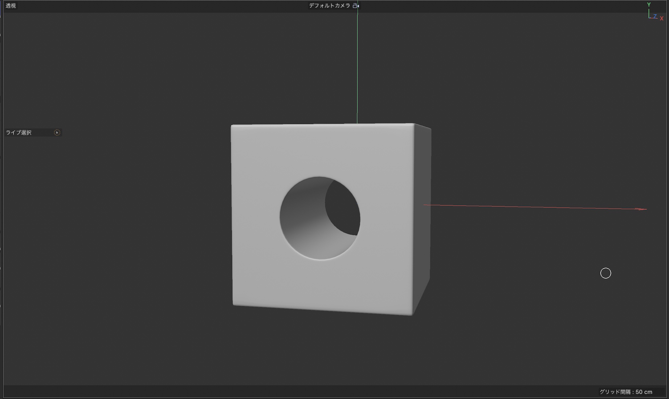This screenshot has height=399, width=669.
Task: Click the 透視 view label
Action: [x=11, y=6]
